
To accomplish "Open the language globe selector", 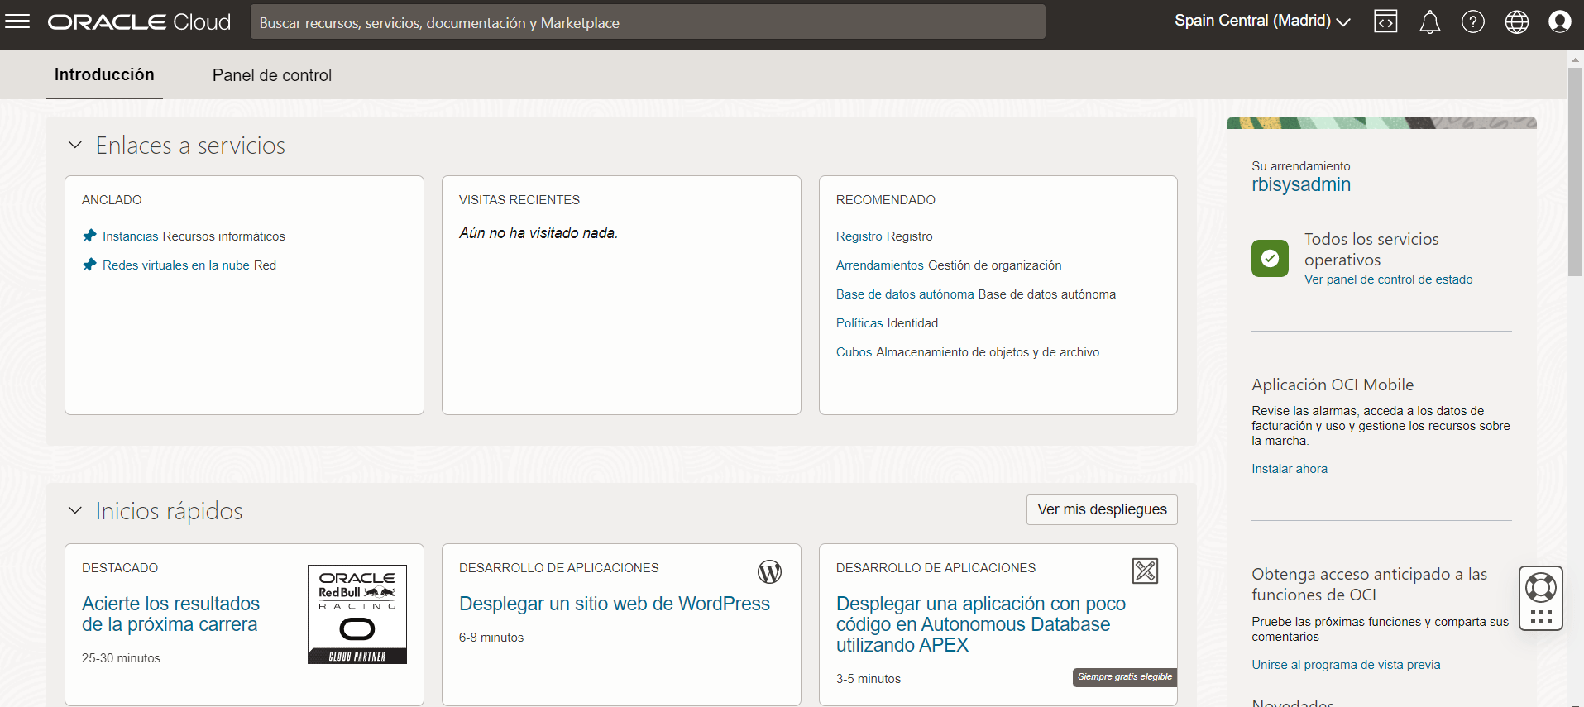I will (1516, 21).
